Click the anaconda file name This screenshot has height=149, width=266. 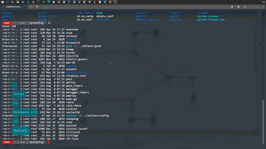click(72, 29)
